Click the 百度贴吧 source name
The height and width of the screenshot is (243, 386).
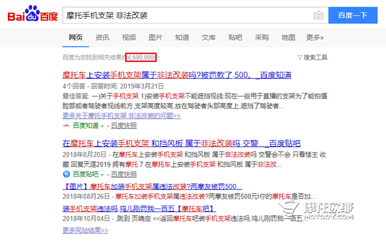pos(86,174)
